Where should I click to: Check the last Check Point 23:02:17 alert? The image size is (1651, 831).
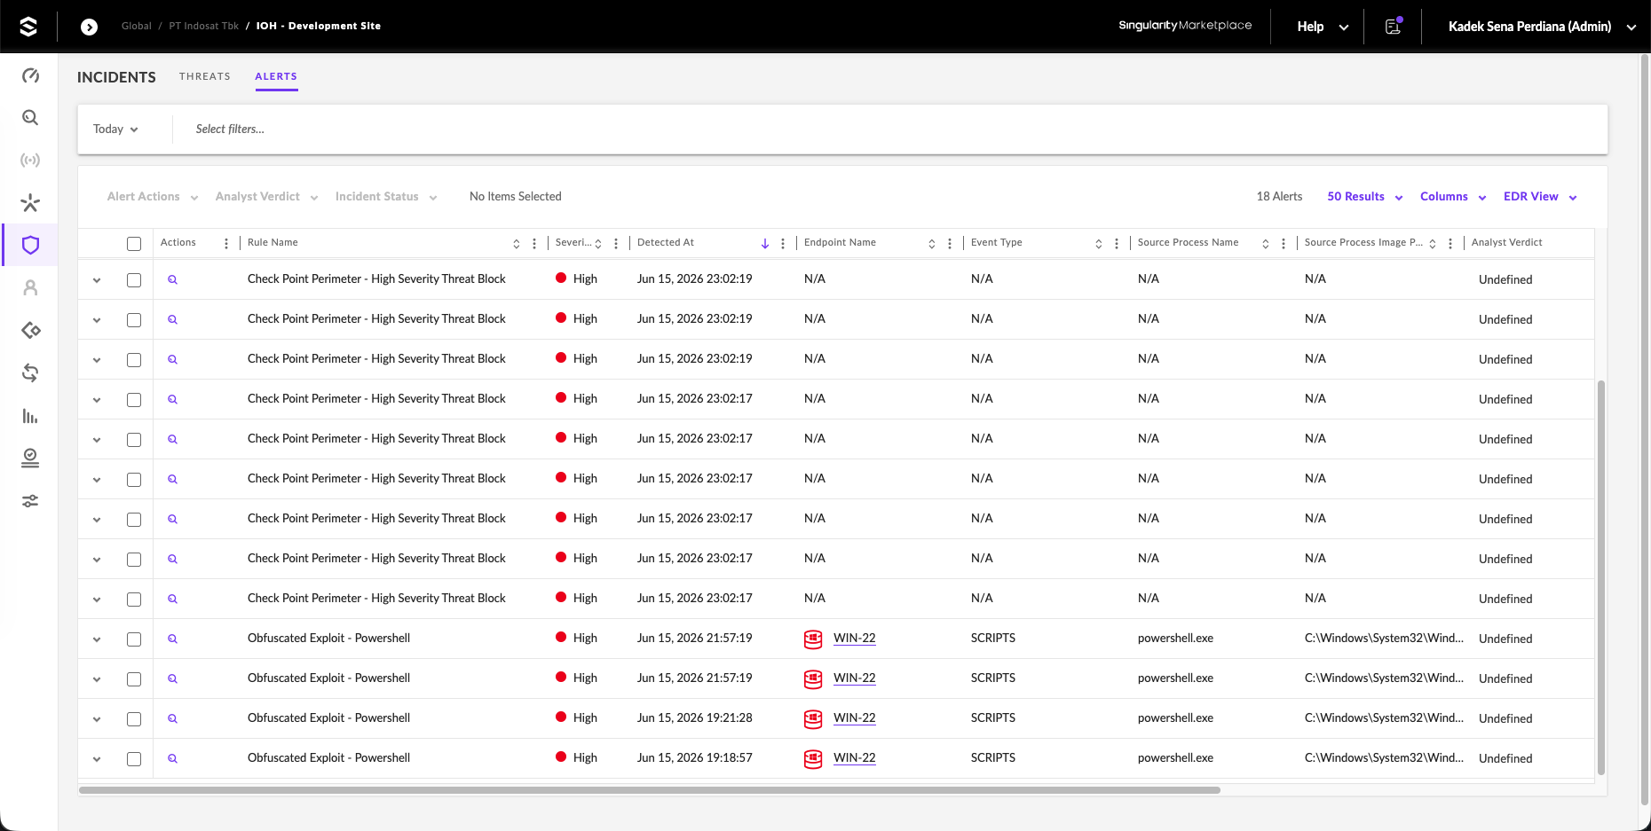tap(134, 600)
